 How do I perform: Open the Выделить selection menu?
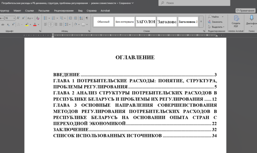[216, 27]
